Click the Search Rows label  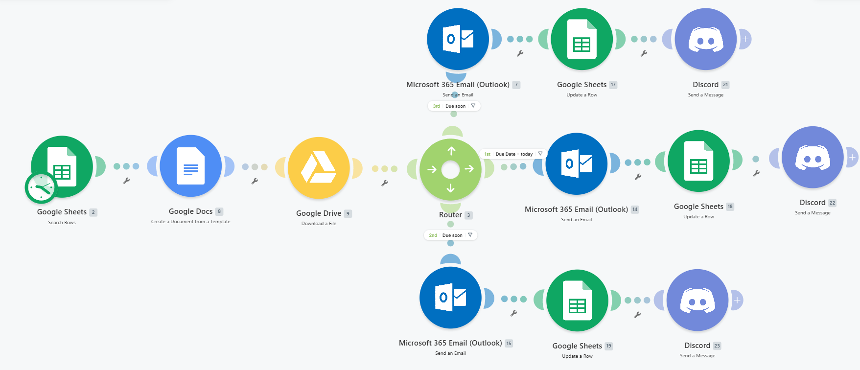[62, 222]
